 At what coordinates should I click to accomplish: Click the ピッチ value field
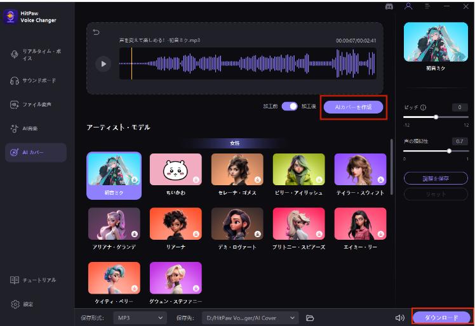[x=460, y=107]
